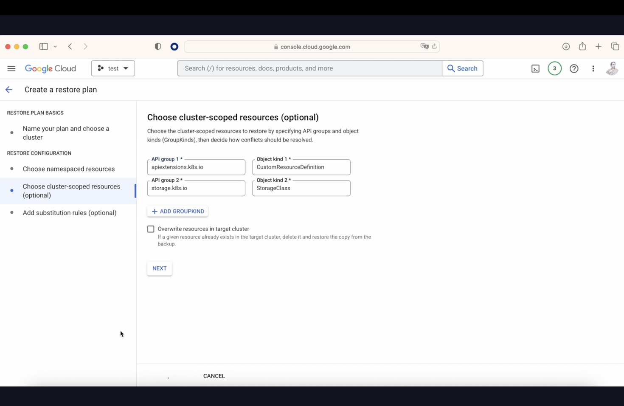Click the NEXT button
Viewport: 624px width, 406px height.
click(x=160, y=268)
